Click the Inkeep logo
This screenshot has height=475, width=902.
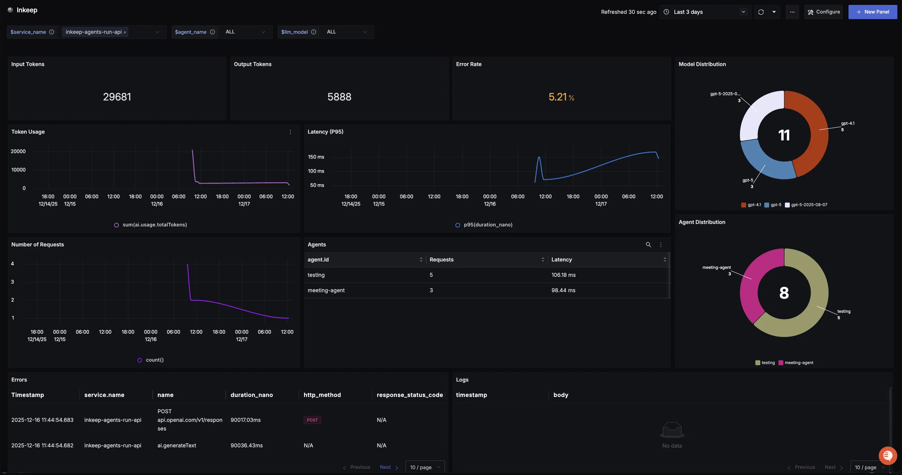coord(10,10)
